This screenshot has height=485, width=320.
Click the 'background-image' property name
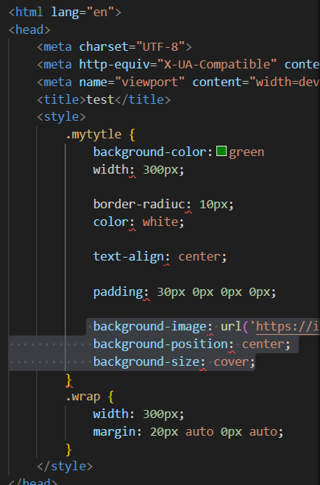[150, 327]
